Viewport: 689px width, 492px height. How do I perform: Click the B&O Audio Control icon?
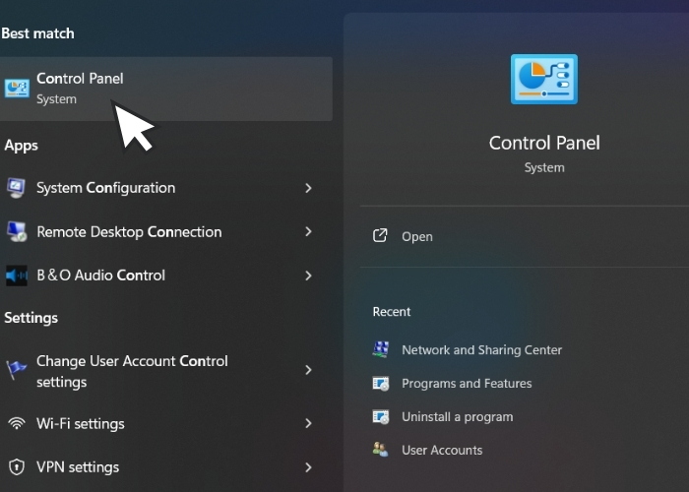pos(17,276)
